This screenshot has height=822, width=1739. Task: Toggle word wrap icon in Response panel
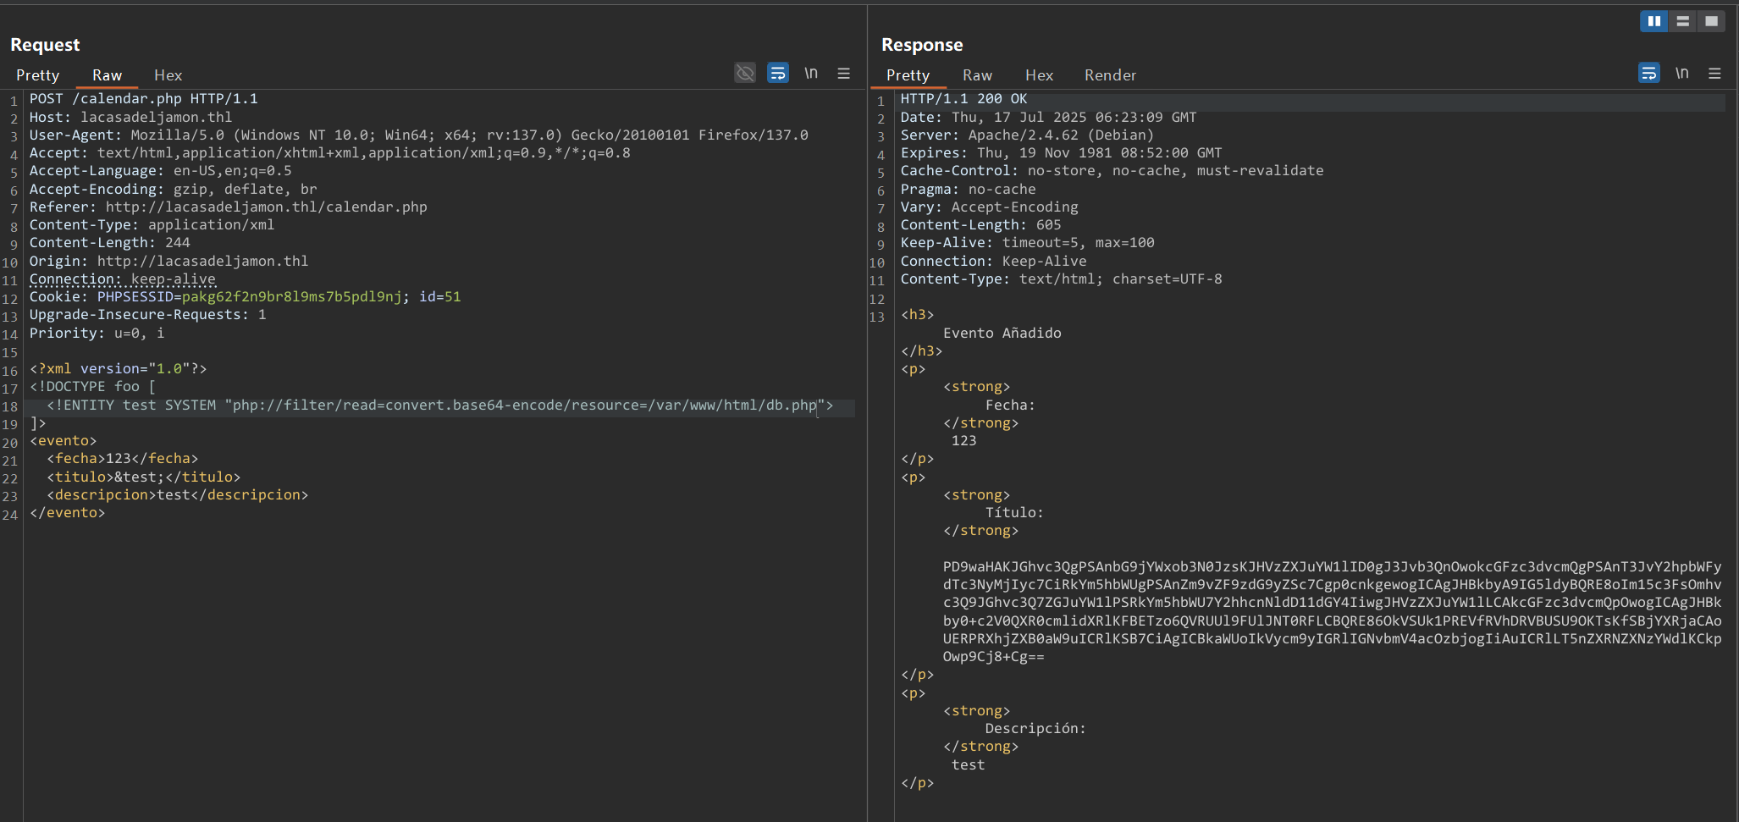[1649, 73]
